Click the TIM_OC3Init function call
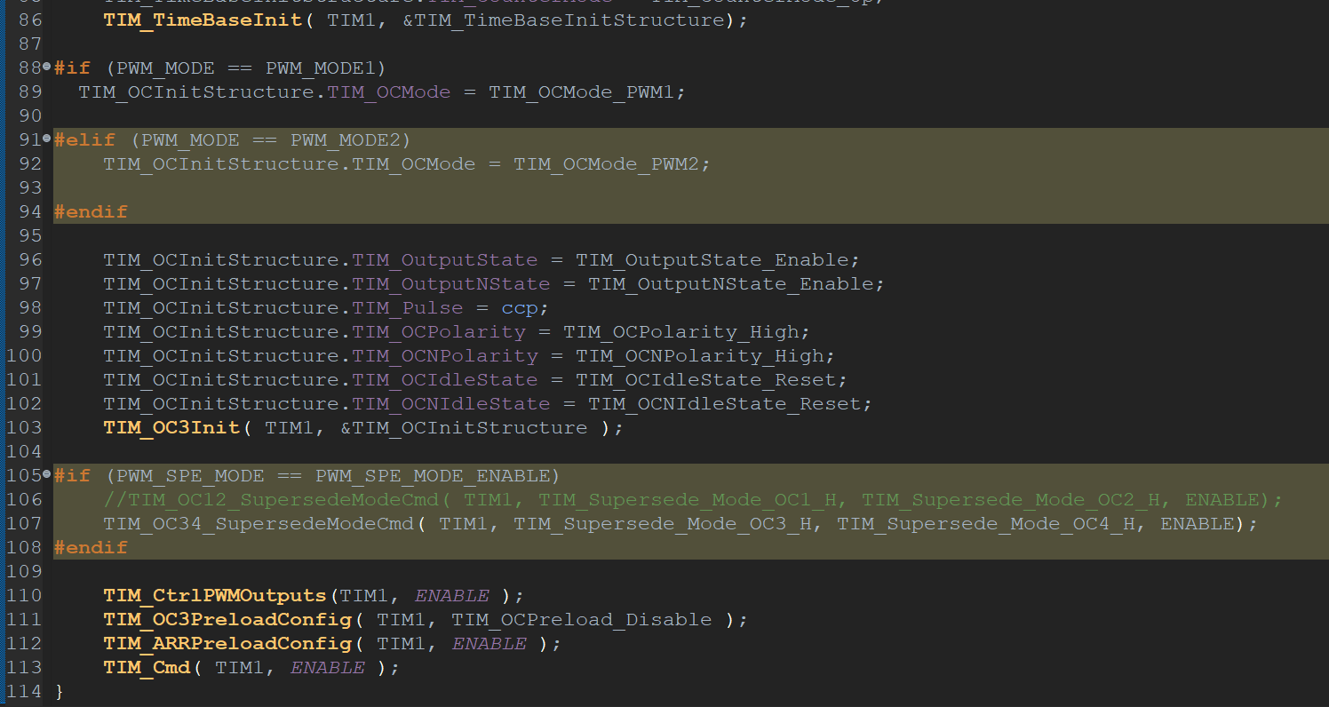The height and width of the screenshot is (707, 1329). 171,428
